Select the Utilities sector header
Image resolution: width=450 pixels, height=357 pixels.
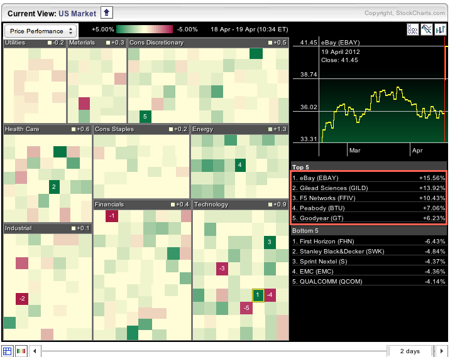coord(35,43)
